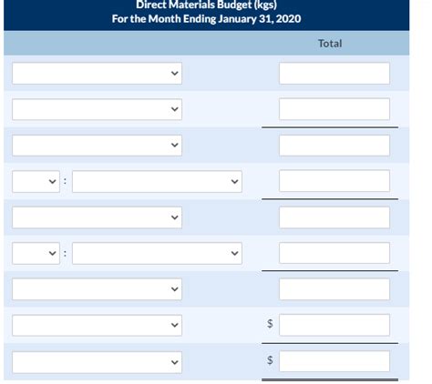432x384 pixels.
Task: Click the seventh row Total input field
Action: click(x=334, y=289)
